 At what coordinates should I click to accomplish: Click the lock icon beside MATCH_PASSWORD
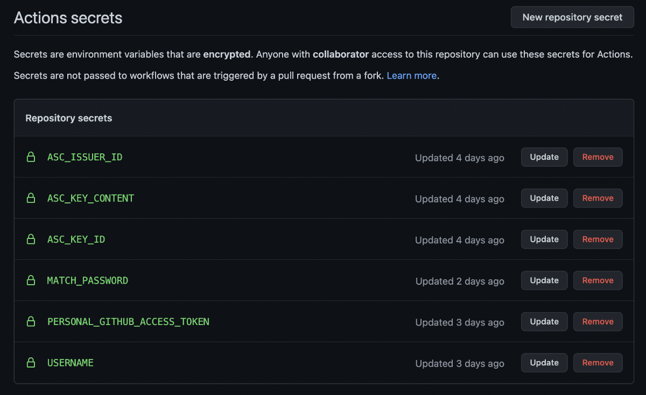[x=31, y=280]
